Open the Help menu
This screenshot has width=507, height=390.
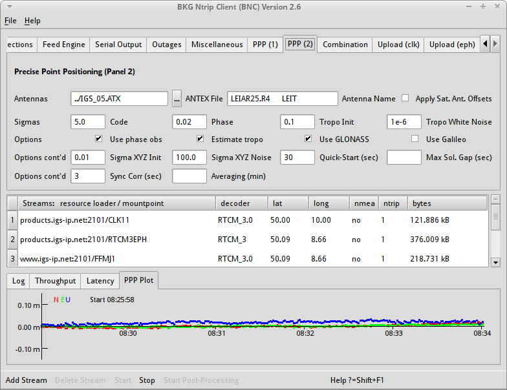(32, 21)
